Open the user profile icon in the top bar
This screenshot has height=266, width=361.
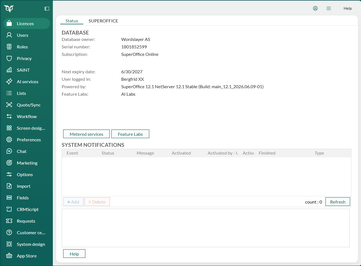coord(315,8)
